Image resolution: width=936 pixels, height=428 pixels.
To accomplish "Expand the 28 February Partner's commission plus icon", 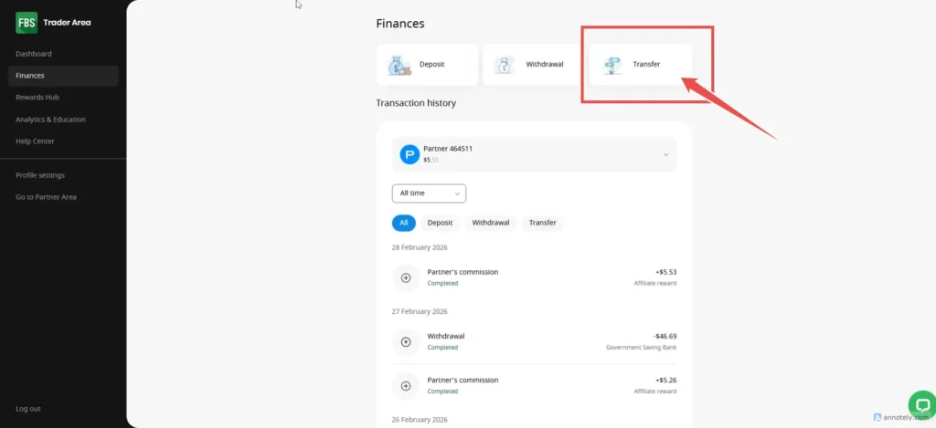I will 406,277.
